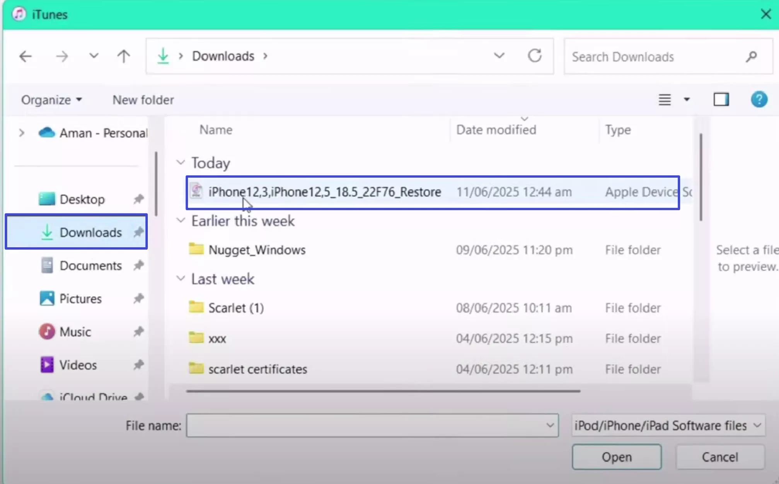Unpin Desktop from quick access
Viewport: 779px width, 484px height.
point(138,199)
